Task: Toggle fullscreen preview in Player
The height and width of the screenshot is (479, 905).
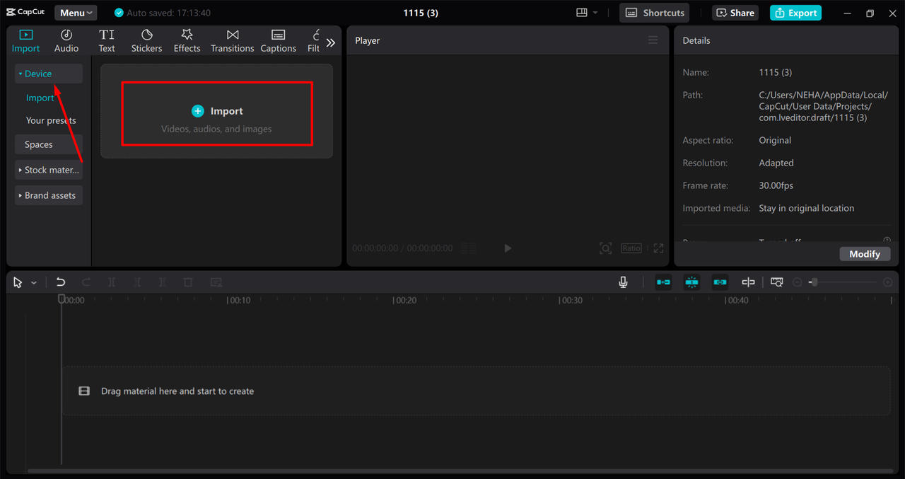Action: click(658, 248)
